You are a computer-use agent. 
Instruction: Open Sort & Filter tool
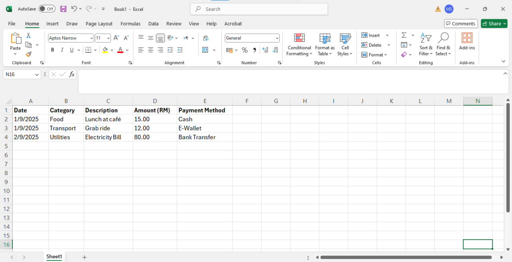[426, 45]
